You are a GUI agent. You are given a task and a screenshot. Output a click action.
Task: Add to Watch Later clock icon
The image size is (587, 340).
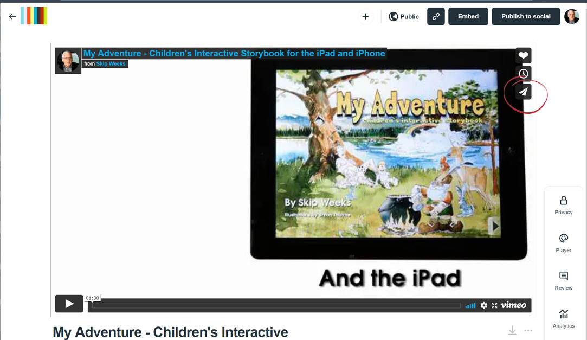[x=523, y=74]
